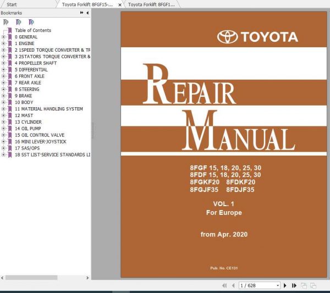Open 18 SST LIST·SERVICE STANDARDS bookmark

52,155
